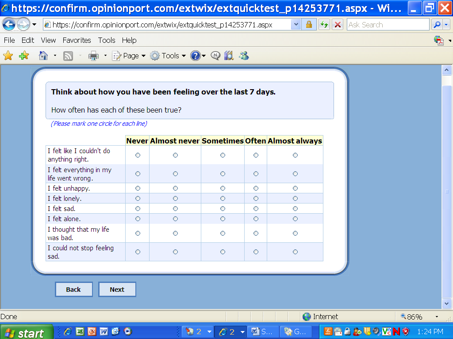Click the red N tray icon

[x=396, y=332]
